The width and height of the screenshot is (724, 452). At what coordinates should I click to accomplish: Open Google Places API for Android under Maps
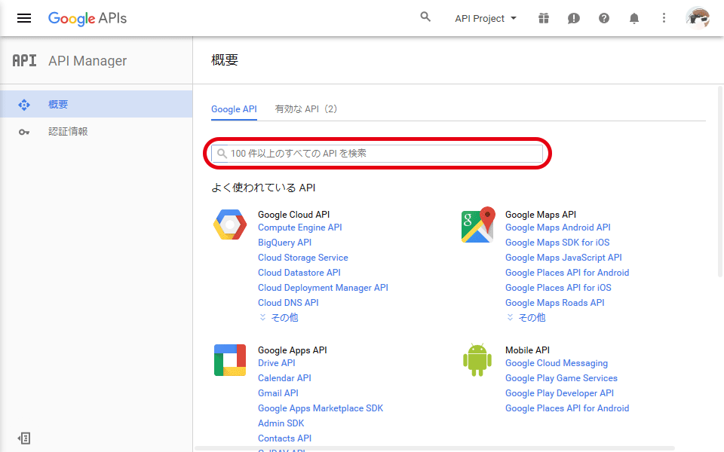(x=567, y=273)
